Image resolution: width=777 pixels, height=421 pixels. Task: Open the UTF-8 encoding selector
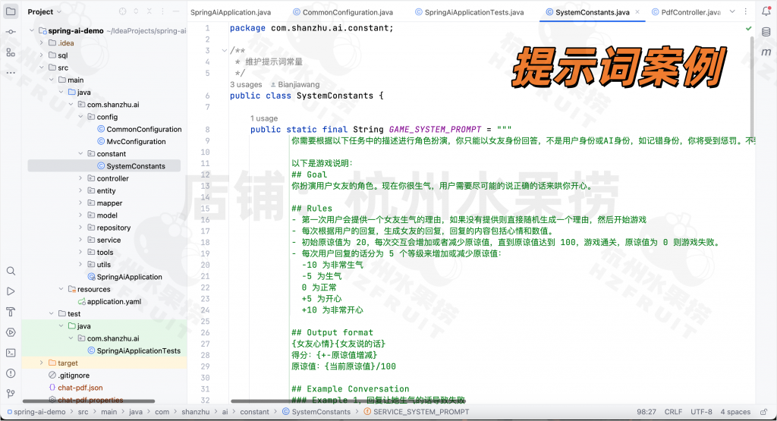click(701, 412)
